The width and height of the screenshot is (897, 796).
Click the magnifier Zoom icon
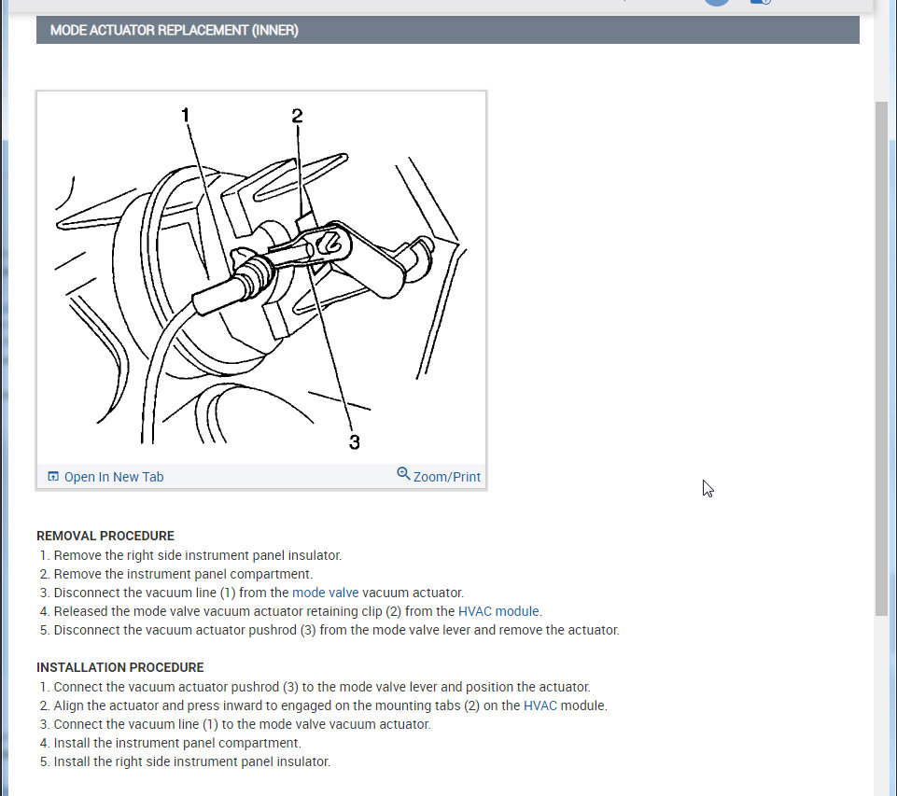tap(403, 474)
